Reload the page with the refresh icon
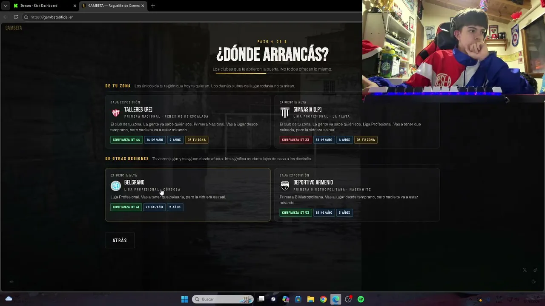Screen dimensions: 545x306 click(16, 17)
